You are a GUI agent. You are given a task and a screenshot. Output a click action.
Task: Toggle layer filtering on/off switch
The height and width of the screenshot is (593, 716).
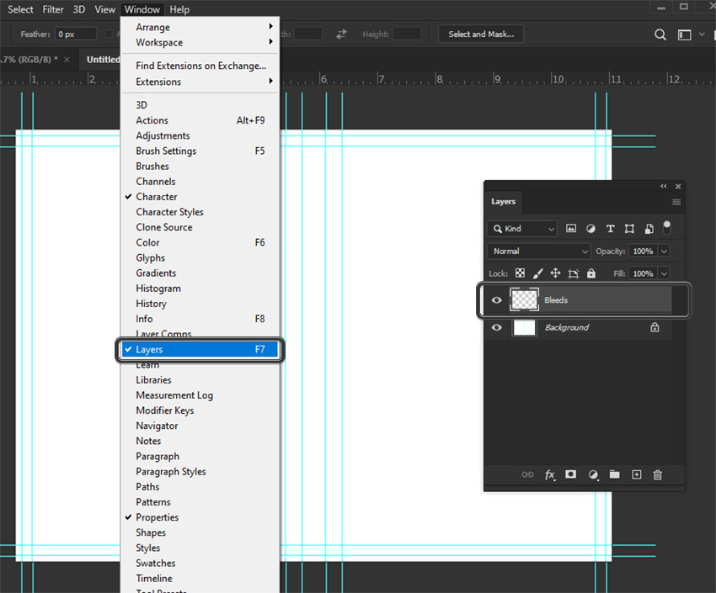(x=666, y=227)
